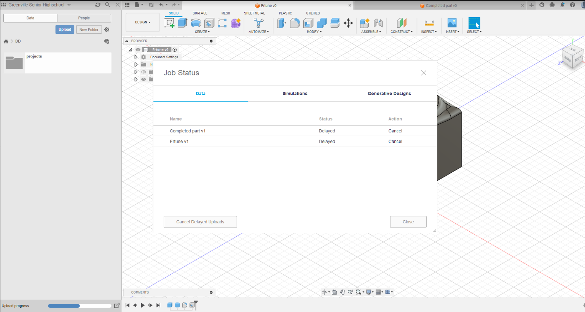Open the Create Sketch tool
This screenshot has width=585, height=312.
point(170,23)
